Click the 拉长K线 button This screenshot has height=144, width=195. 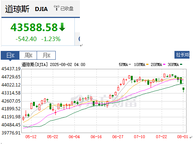[182, 55]
